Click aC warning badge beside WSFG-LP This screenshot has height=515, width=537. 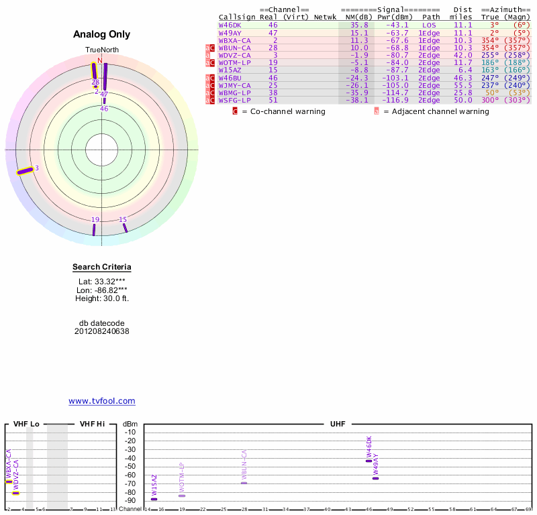click(210, 101)
